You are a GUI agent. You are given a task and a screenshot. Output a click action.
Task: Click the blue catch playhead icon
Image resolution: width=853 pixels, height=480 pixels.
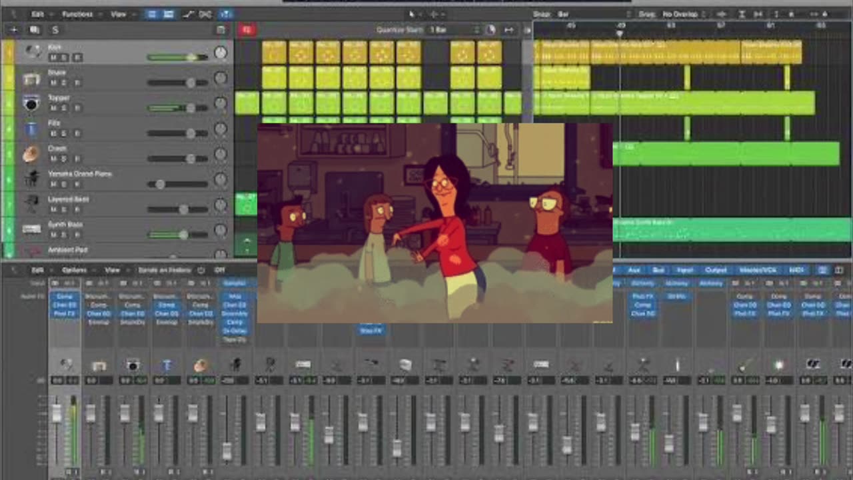point(225,14)
